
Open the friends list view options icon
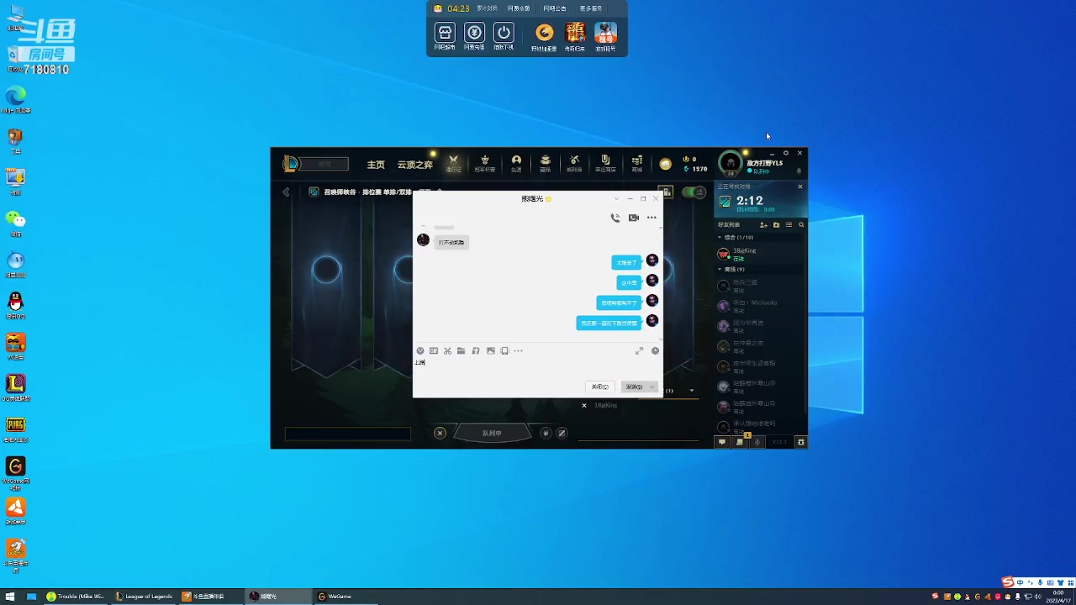pyautogui.click(x=789, y=225)
